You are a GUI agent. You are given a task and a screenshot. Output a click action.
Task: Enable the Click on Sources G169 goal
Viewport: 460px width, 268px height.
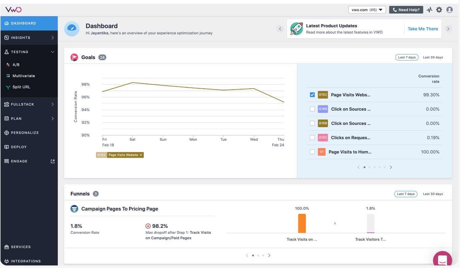click(x=312, y=109)
